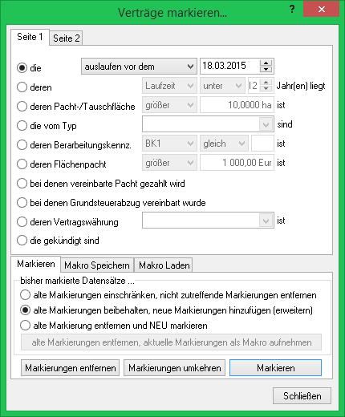345x417 pixels.
Task: Increase the Jahr(en) value spinner
Action: click(x=266, y=83)
